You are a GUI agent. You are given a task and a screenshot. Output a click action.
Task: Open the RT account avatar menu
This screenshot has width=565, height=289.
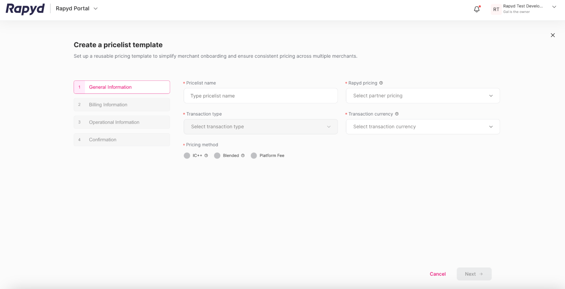click(x=496, y=9)
